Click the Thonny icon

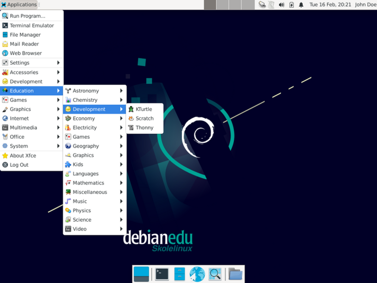tap(131, 128)
